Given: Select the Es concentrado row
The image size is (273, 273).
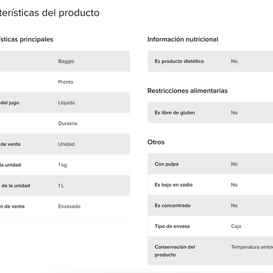Looking at the screenshot, I should coord(210,206).
